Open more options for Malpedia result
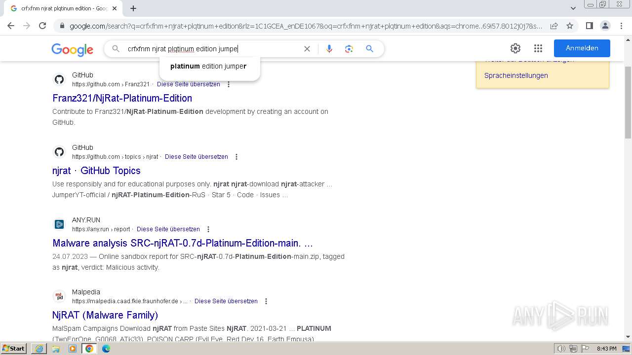 pyautogui.click(x=266, y=301)
